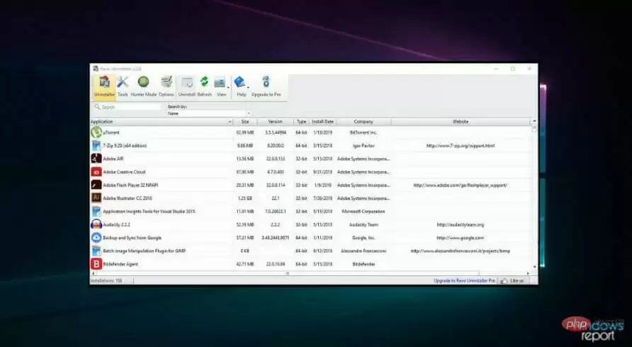Open the Help toolbar button

[241, 87]
